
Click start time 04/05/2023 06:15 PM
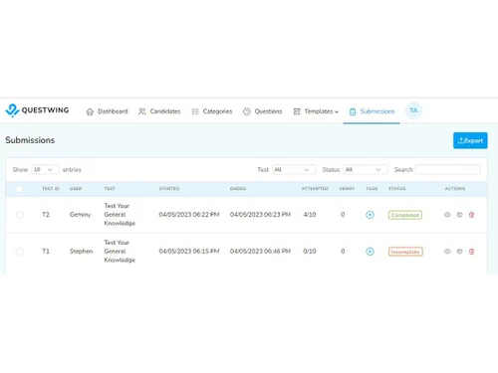[x=189, y=251]
